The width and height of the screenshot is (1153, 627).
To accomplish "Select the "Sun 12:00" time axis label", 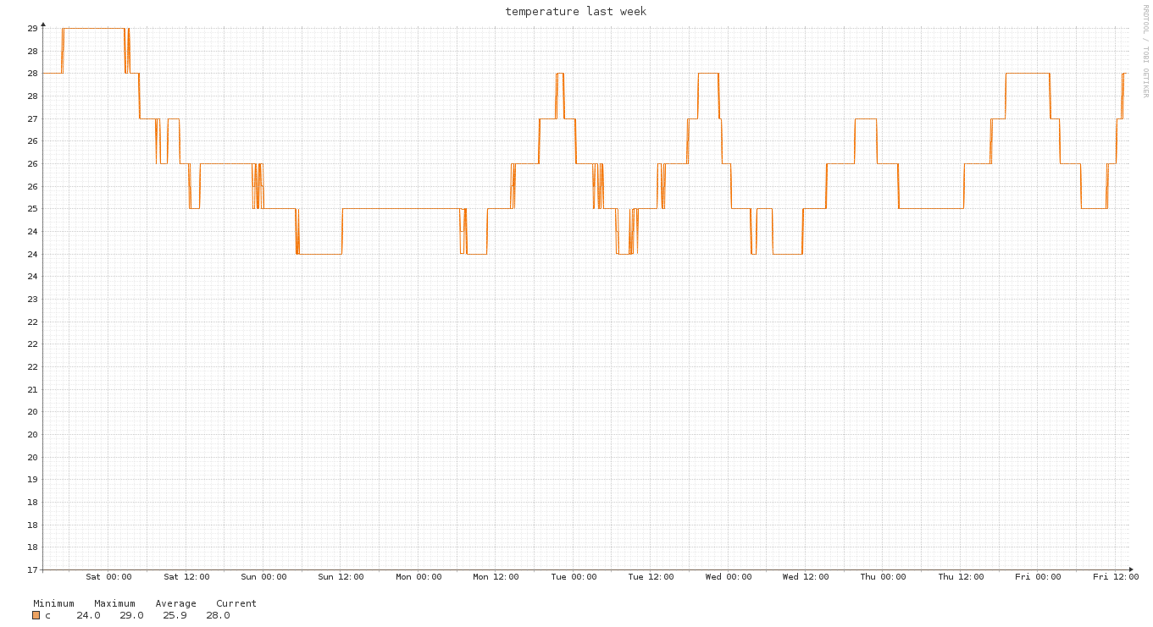I will click(x=341, y=577).
